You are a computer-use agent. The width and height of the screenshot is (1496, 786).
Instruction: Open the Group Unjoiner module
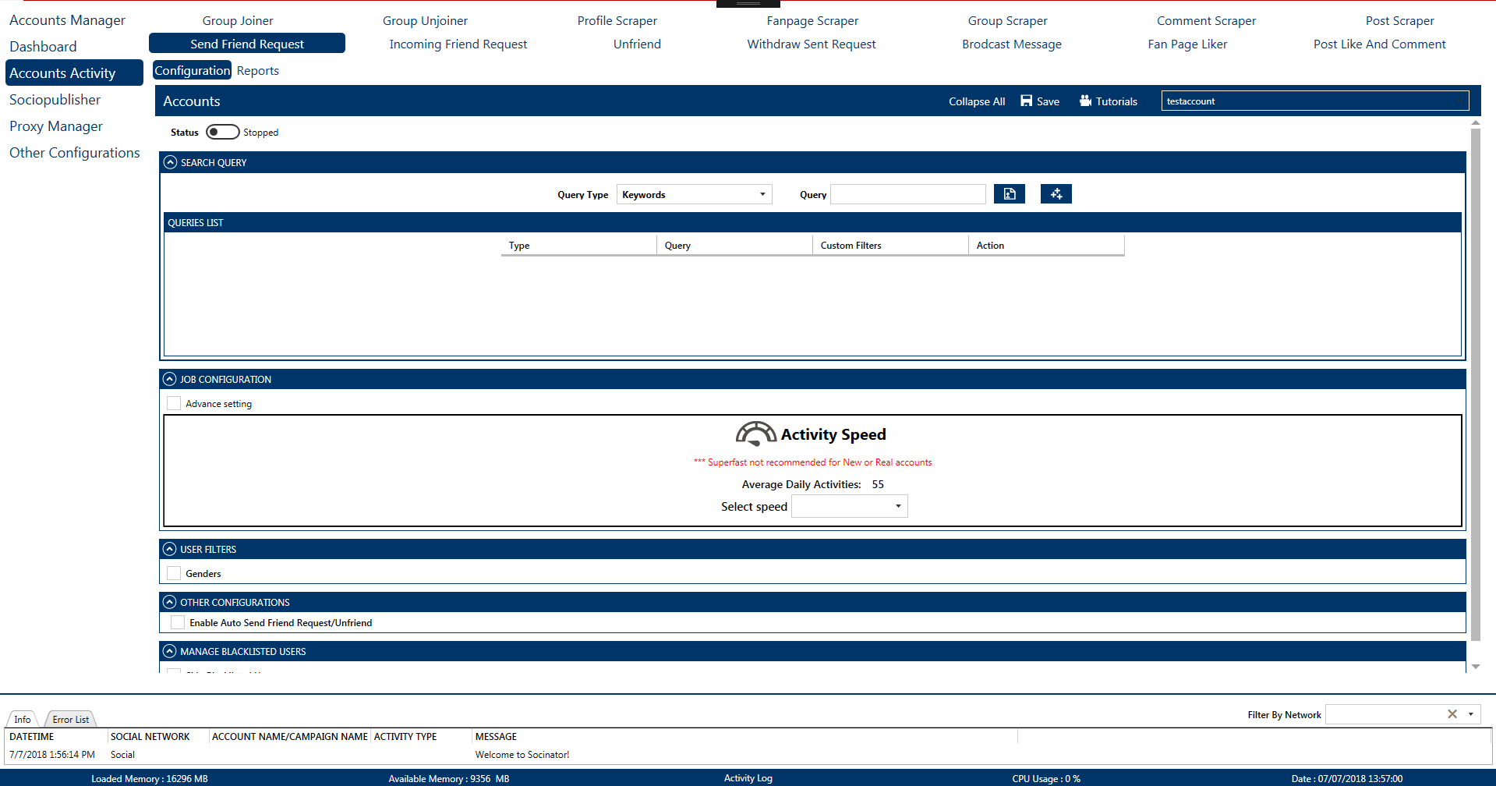[425, 20]
